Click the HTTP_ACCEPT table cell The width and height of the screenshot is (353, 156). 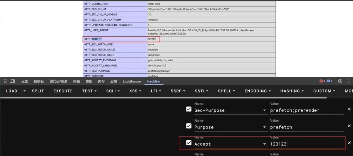coord(115,39)
